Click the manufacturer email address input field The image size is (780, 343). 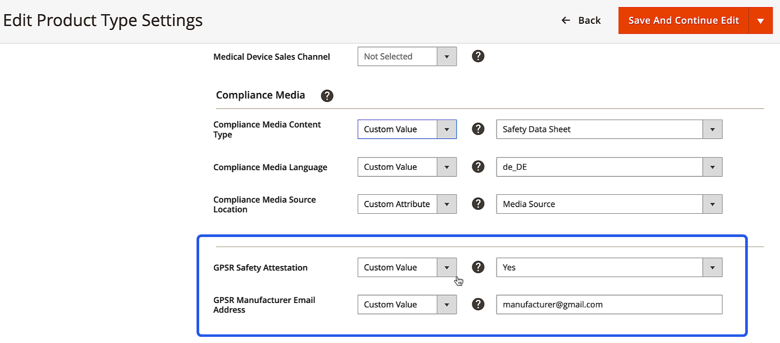tap(609, 304)
